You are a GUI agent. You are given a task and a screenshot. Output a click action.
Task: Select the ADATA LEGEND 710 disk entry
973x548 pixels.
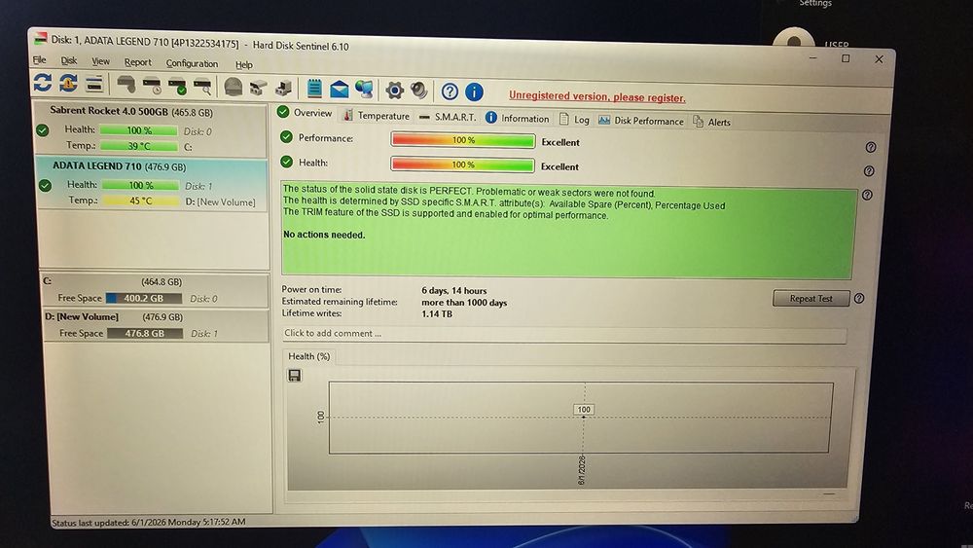point(152,184)
